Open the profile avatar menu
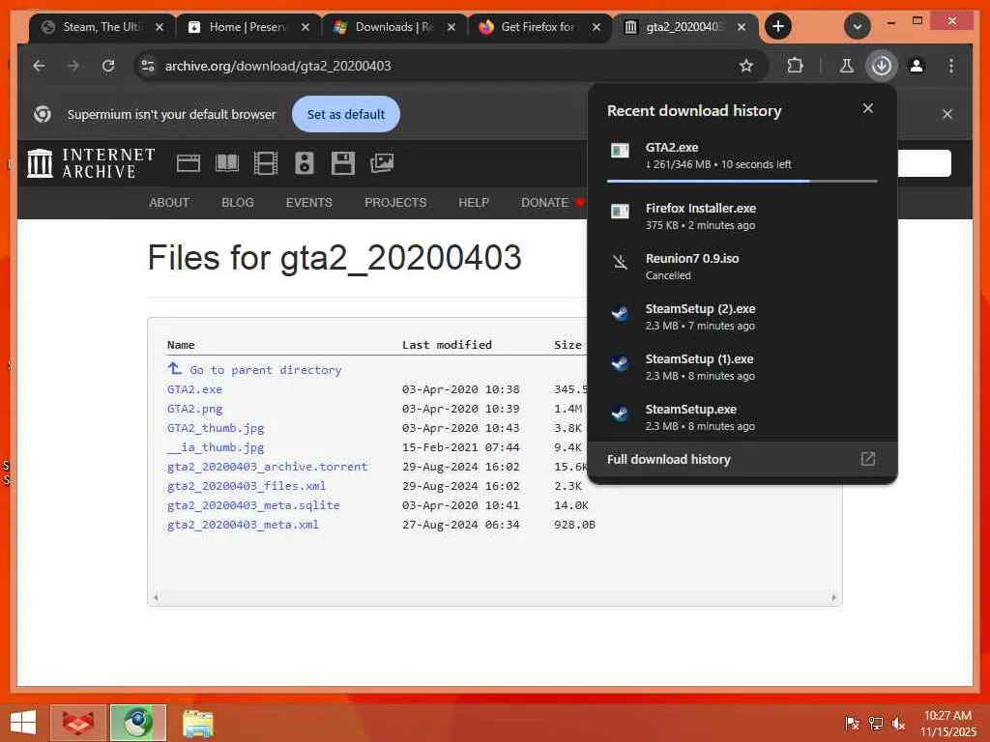The height and width of the screenshot is (742, 990). tap(917, 66)
